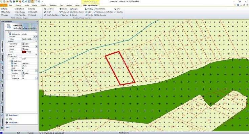This screenshot has height=134, width=249.
Task: Open the Yumuşatma dropdown arrow
Action: [x=36, y=78]
